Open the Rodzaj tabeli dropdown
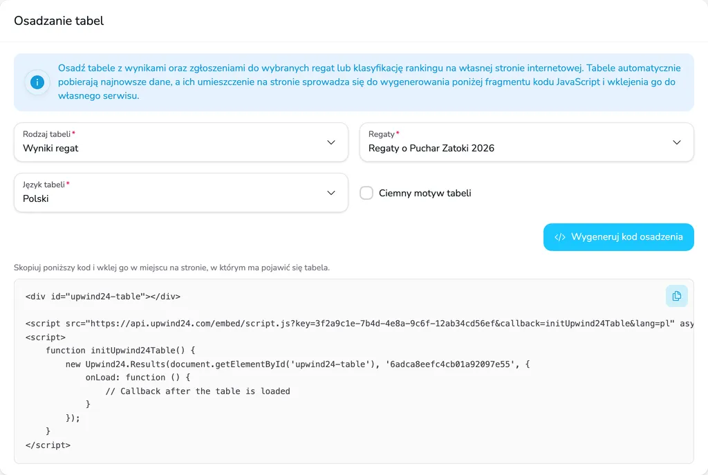708x475 pixels. [181, 142]
